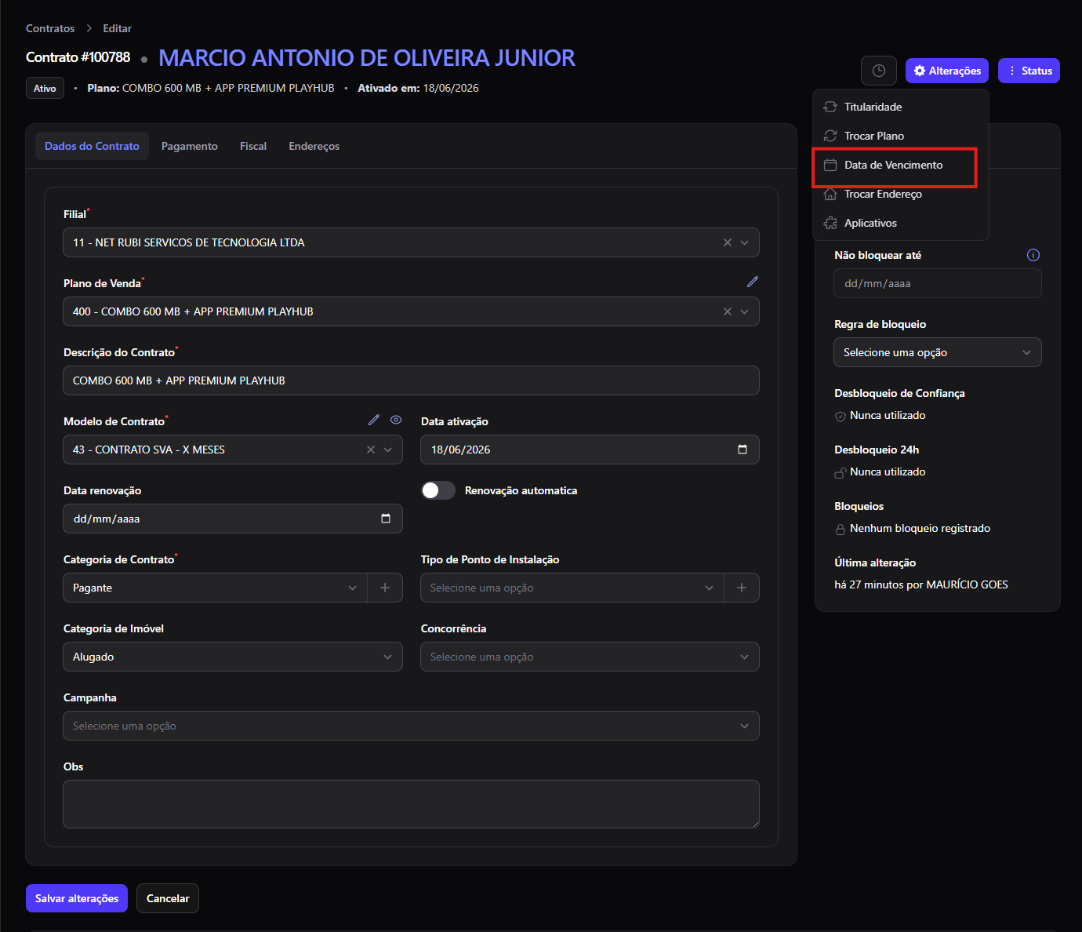Select Titularidade from the Alterações menu

pos(901,107)
